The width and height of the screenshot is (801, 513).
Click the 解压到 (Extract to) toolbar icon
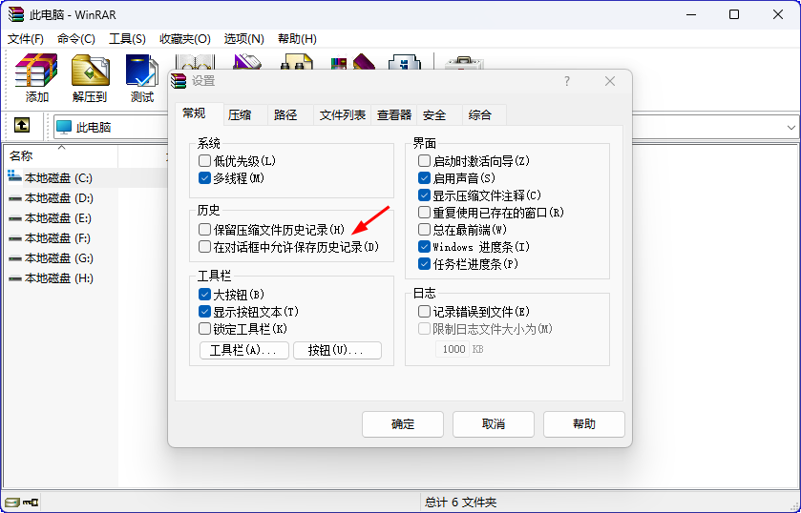(x=91, y=71)
